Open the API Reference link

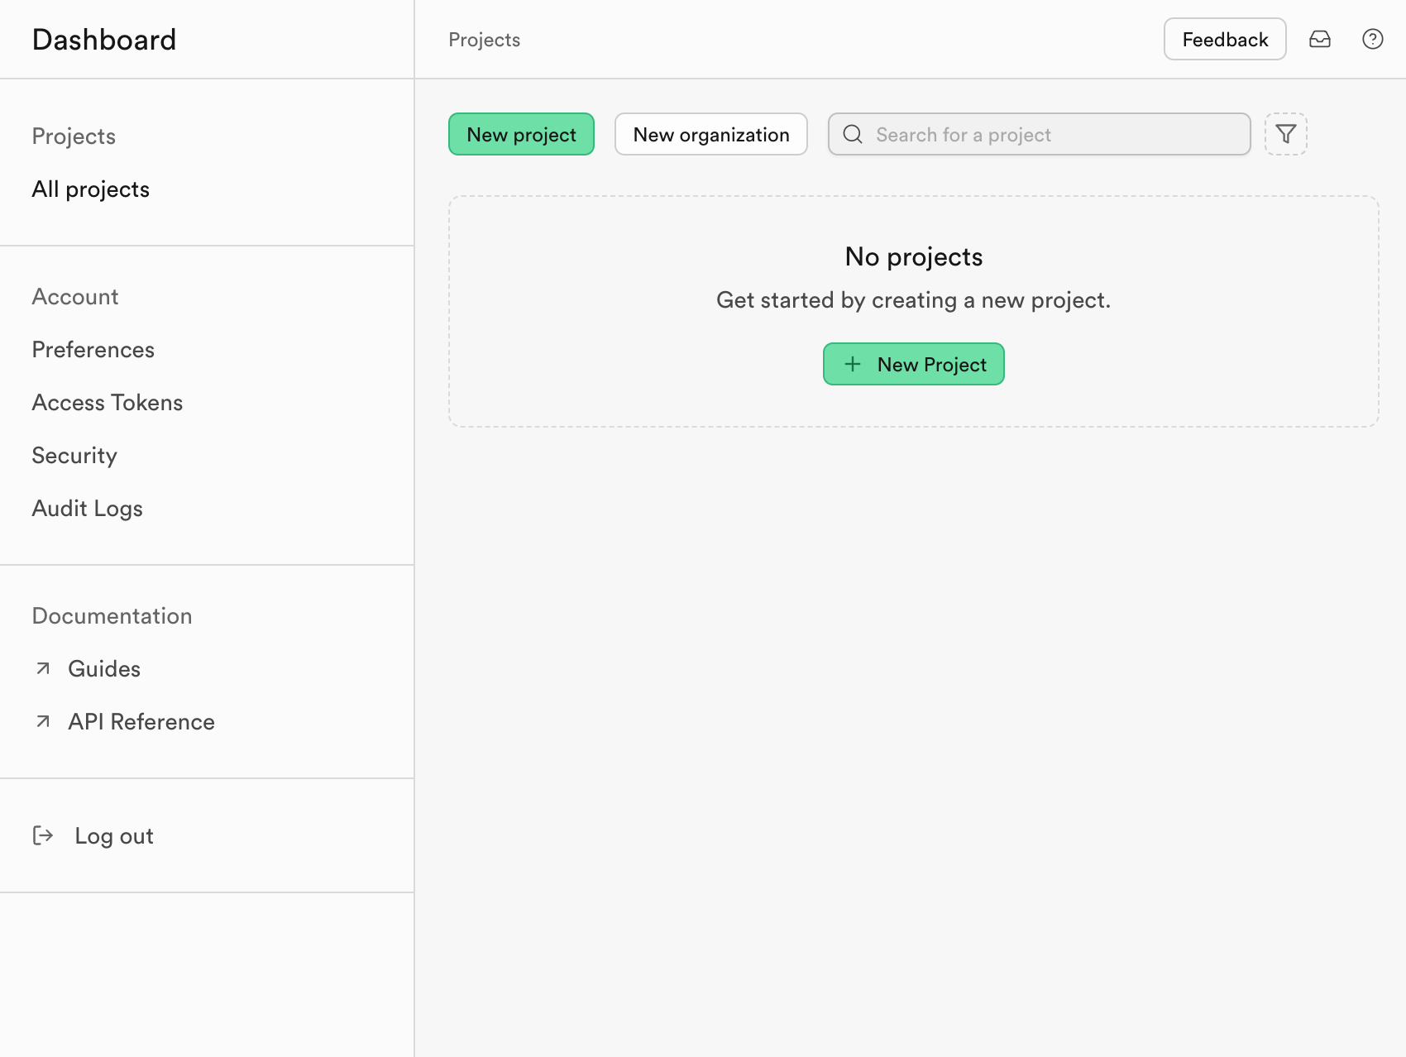tap(141, 721)
